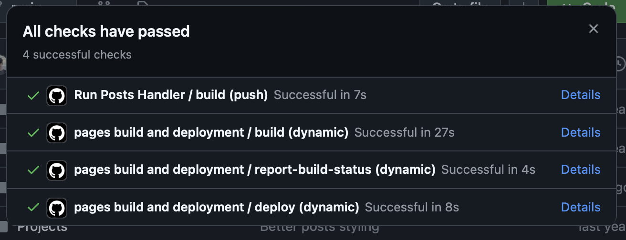The image size is (626, 240).
Task: Click green checkmark for Run Posts Handler
Action: (x=33, y=95)
